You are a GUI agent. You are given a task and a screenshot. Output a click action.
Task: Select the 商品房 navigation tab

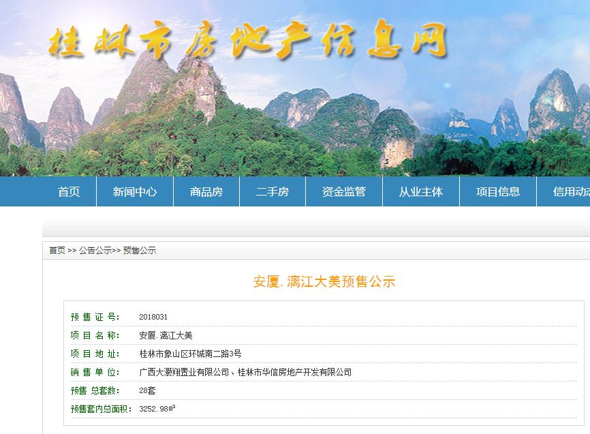coord(206,191)
